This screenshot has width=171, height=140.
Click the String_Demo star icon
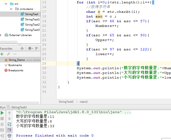[6, 60]
